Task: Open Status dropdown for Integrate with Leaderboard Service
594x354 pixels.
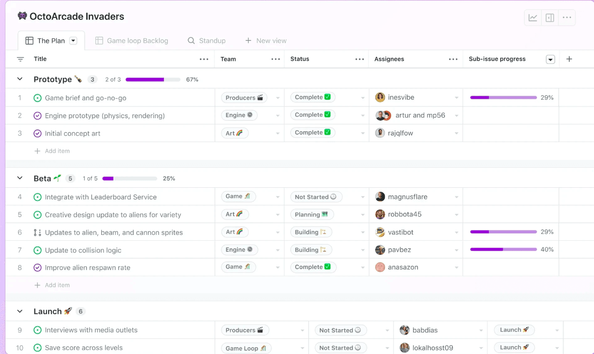Action: click(362, 197)
